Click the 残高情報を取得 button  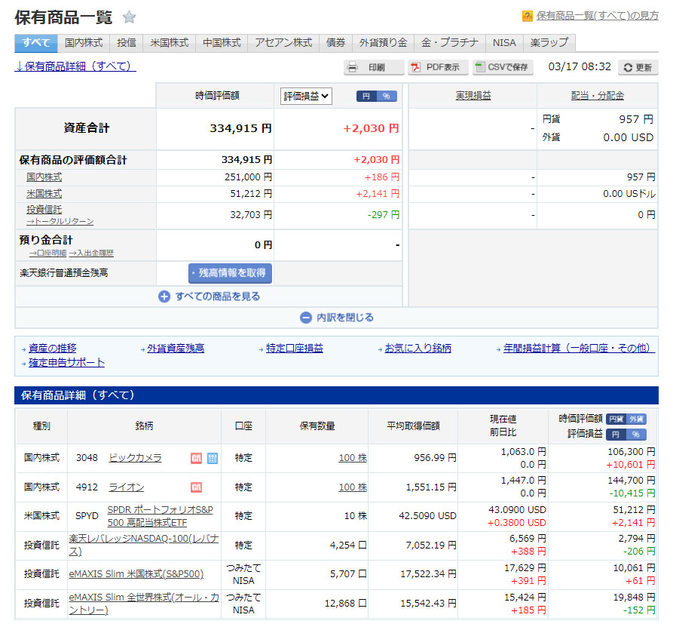tap(230, 272)
